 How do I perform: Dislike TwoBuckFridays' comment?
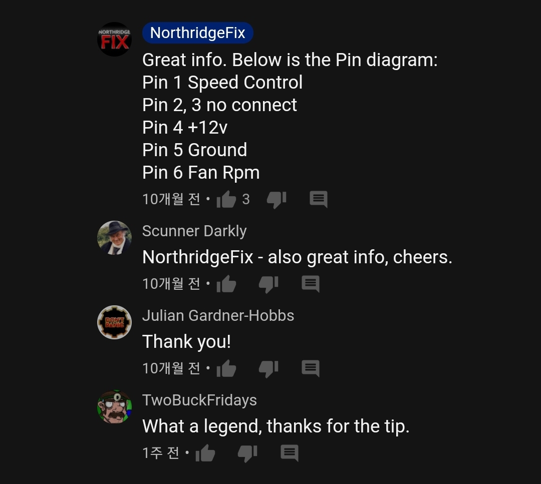coord(247,453)
